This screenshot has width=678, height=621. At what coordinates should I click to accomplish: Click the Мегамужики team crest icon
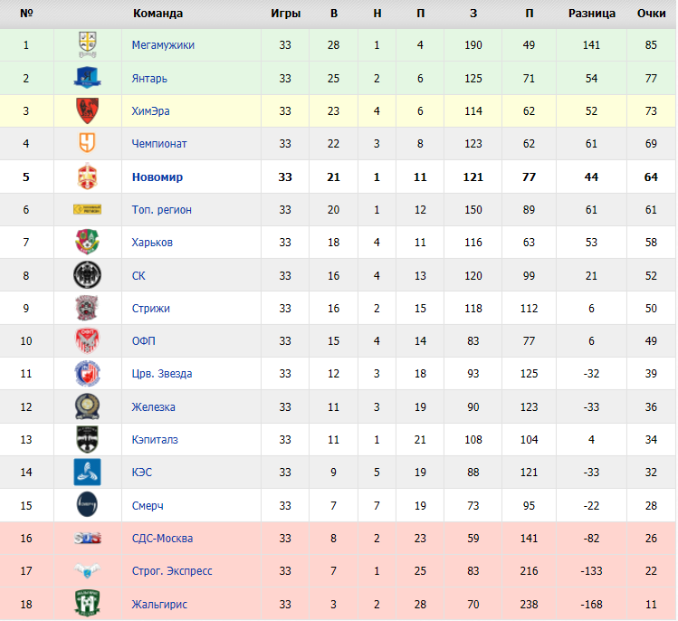[87, 44]
